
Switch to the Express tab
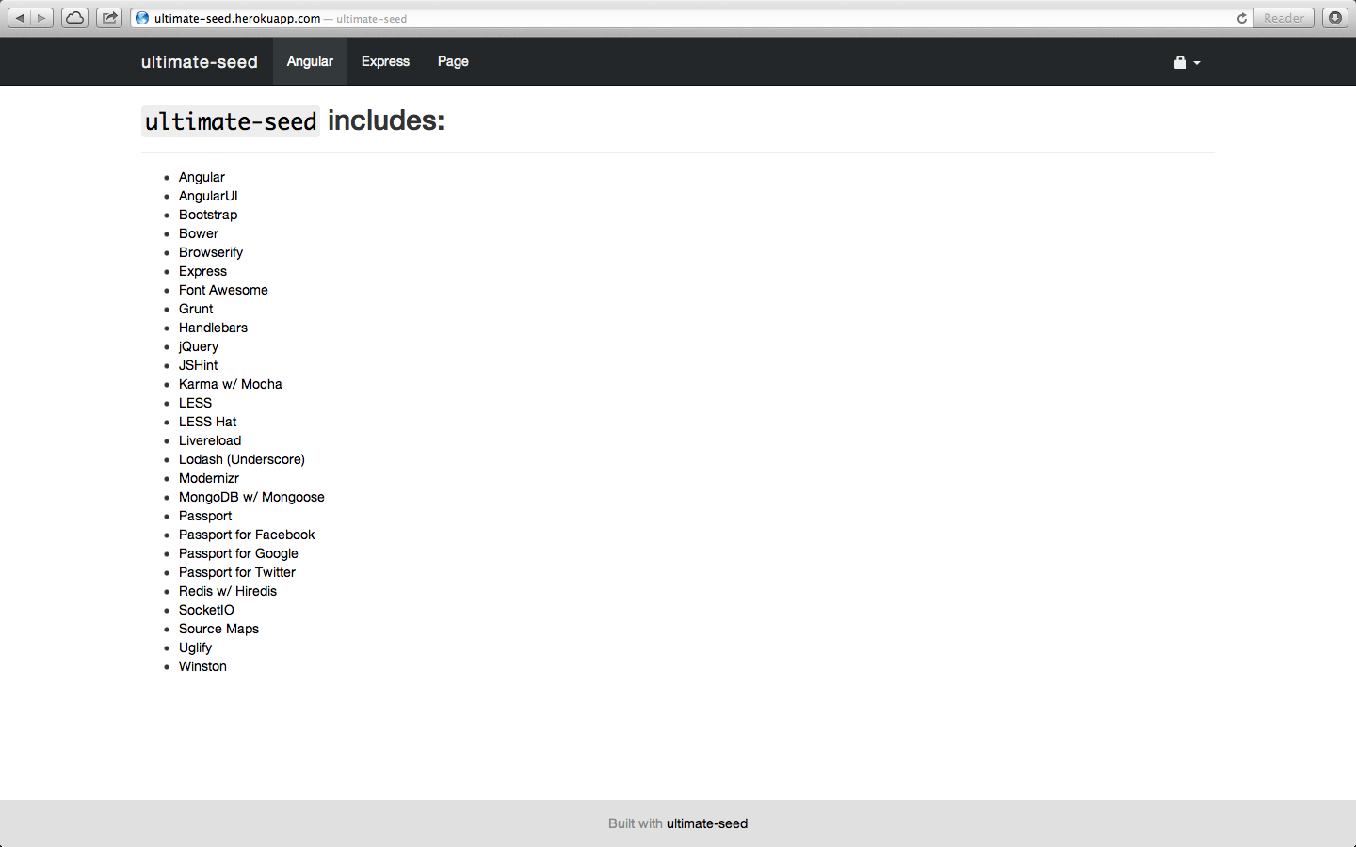[385, 61]
